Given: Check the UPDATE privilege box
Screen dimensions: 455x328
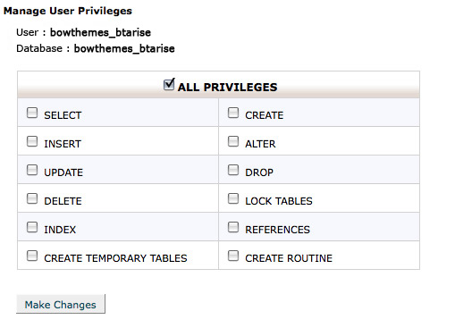Looking at the screenshot, I should 32,170.
